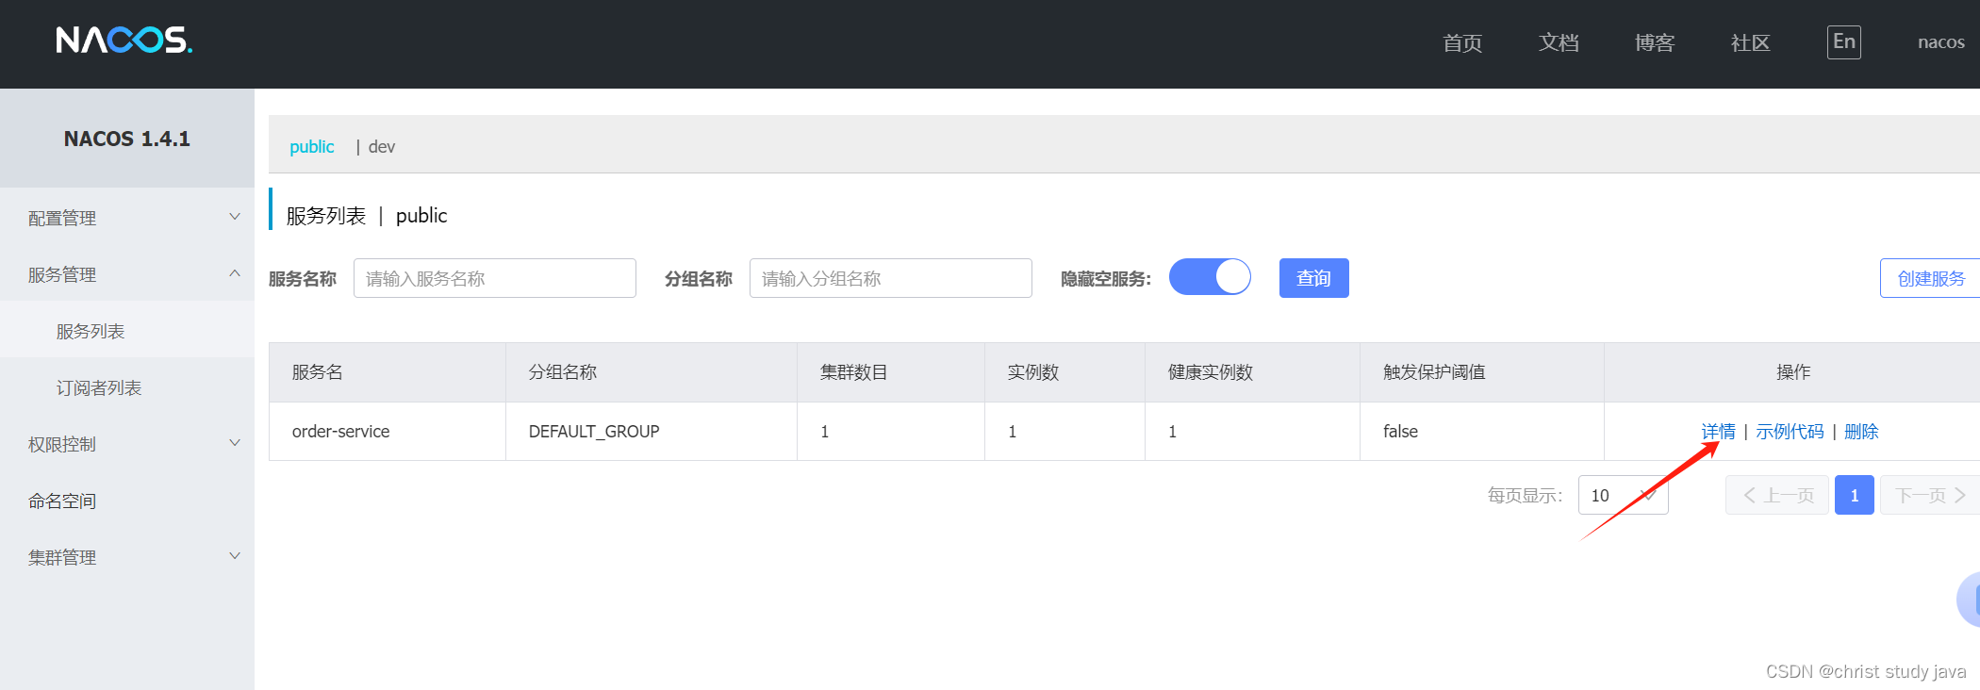This screenshot has height=690, width=1980.
Task: Expand the 集群管理 menu chevron
Action: point(235,556)
